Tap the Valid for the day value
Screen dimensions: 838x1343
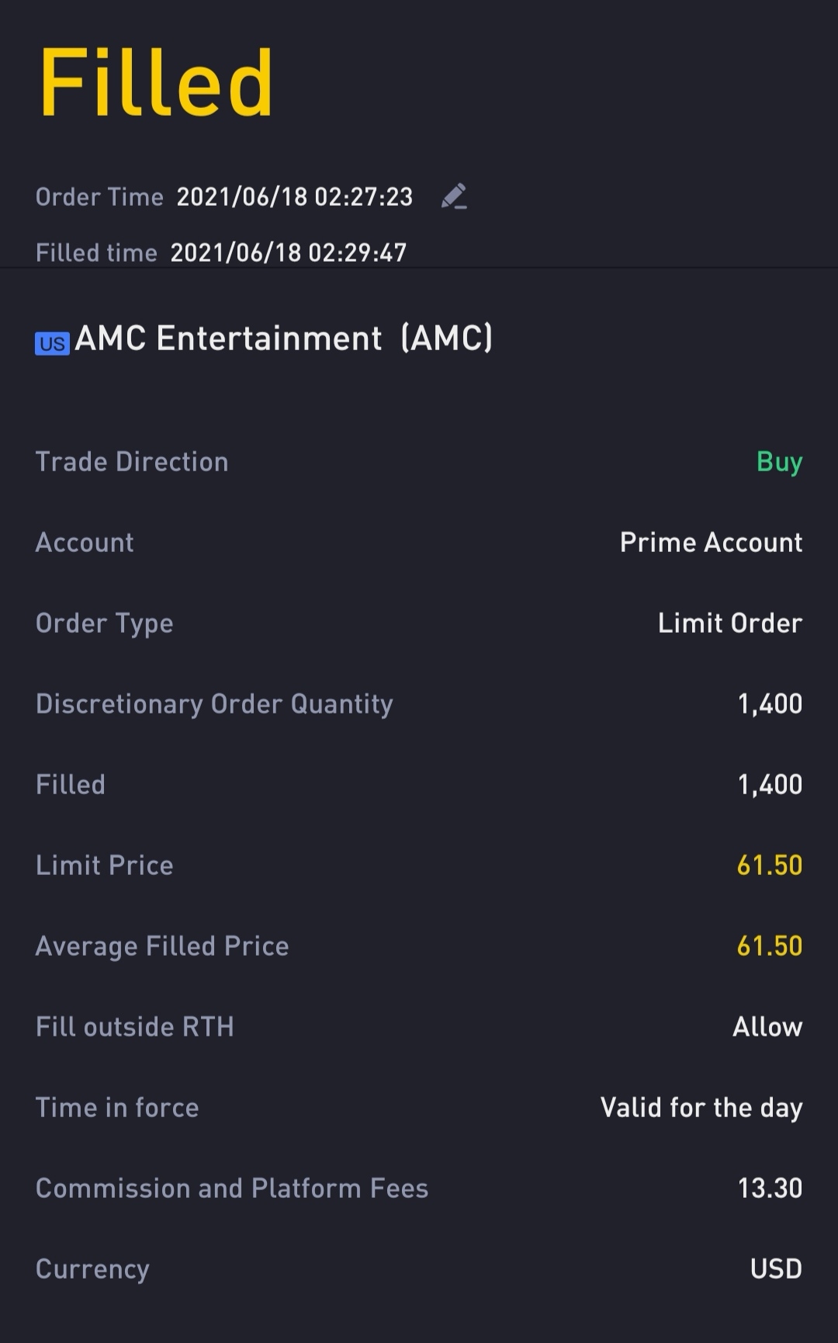[701, 1108]
